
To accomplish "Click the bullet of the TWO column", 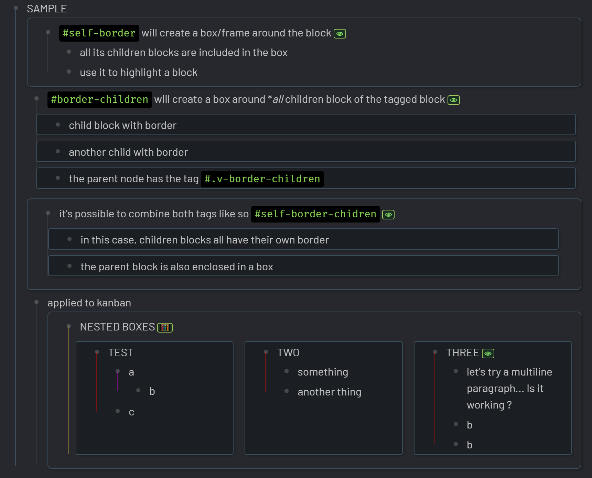I will coord(266,352).
